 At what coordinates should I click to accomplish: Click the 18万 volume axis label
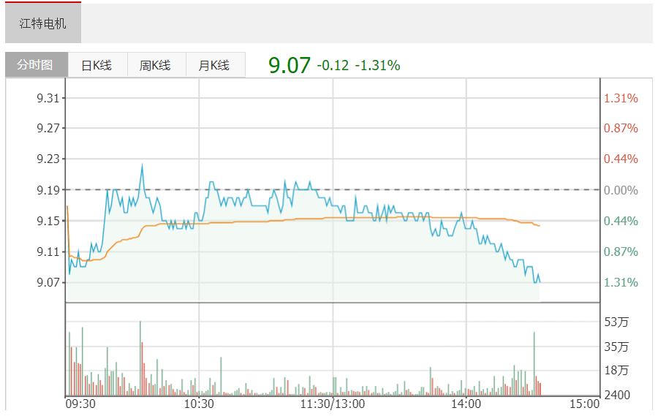[616, 370]
